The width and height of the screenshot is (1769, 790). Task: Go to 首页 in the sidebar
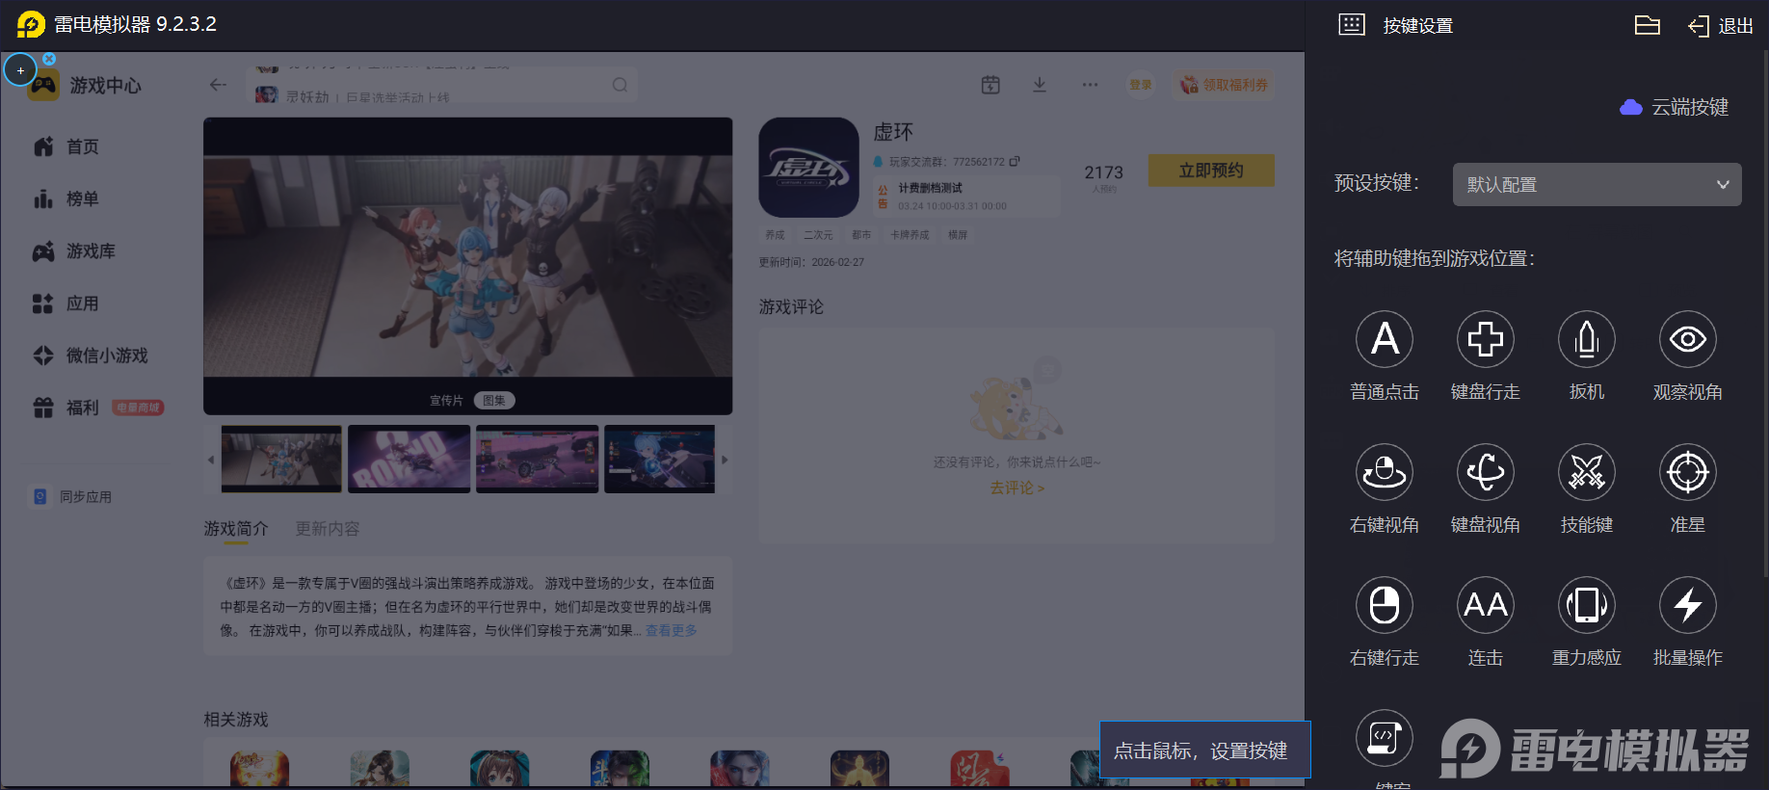[x=66, y=146]
